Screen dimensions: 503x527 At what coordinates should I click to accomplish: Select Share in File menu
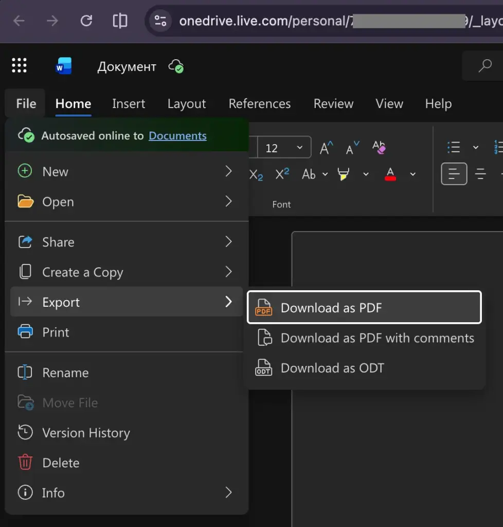[x=127, y=242]
